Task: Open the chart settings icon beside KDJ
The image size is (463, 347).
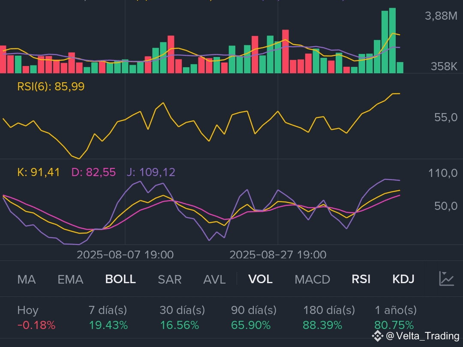Action: tap(446, 279)
